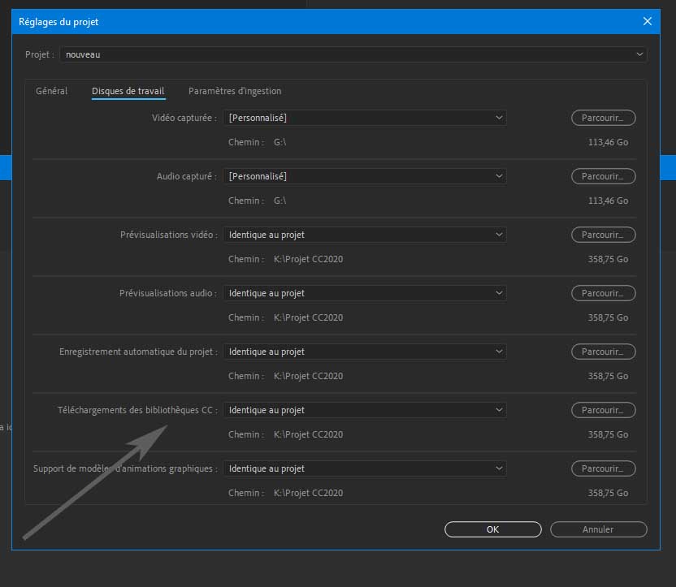Select the Disques de travail tab
The width and height of the screenshot is (676, 587).
point(128,91)
